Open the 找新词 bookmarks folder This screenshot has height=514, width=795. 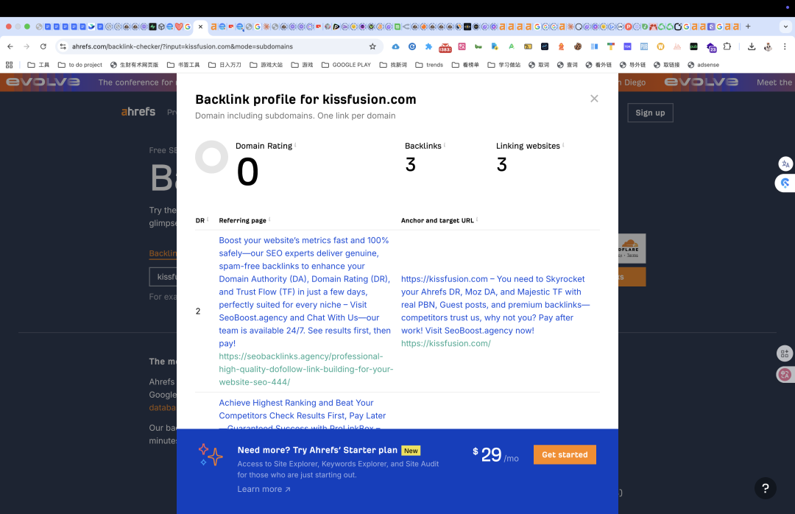(393, 65)
